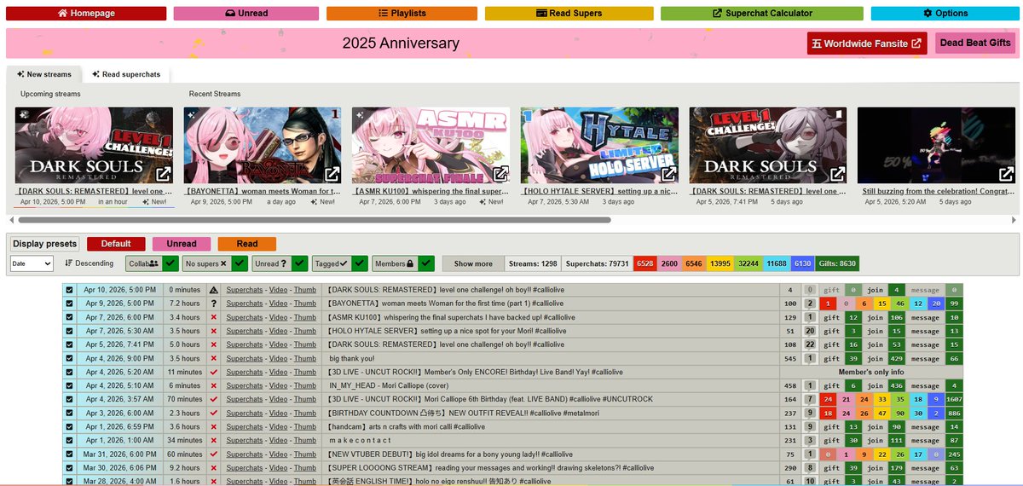Expand filters with Show more
Image resolution: width=1023 pixels, height=486 pixels.
point(473,263)
